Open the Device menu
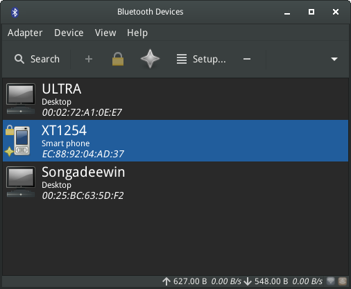This screenshot has height=289, width=351. pyautogui.click(x=69, y=33)
